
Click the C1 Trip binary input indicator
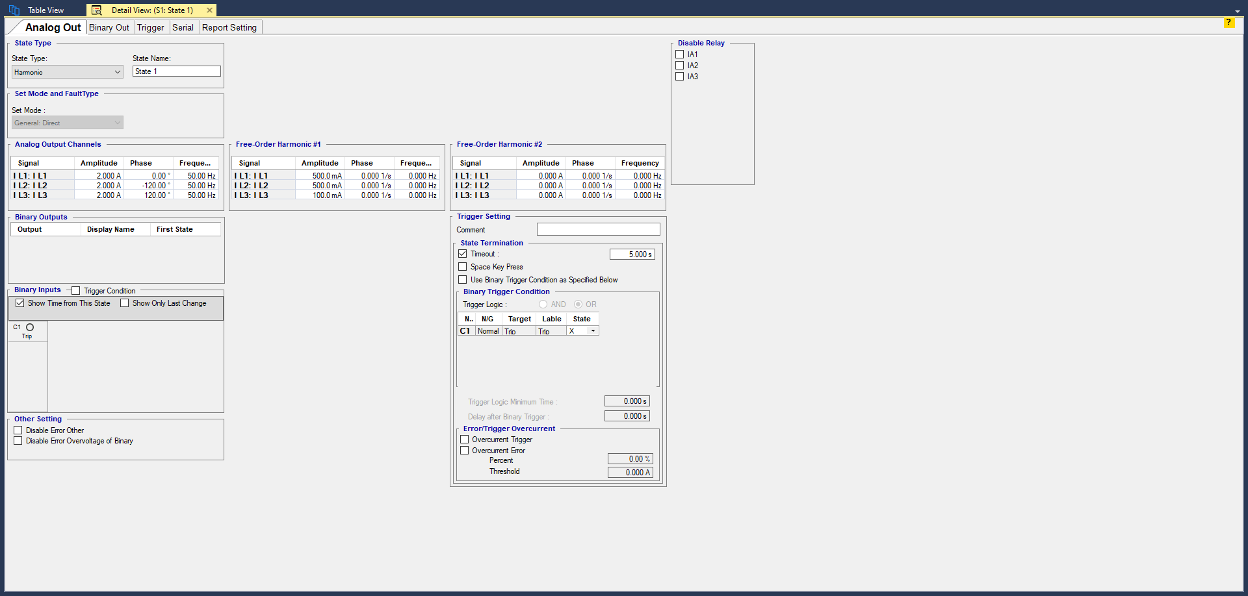(x=30, y=328)
